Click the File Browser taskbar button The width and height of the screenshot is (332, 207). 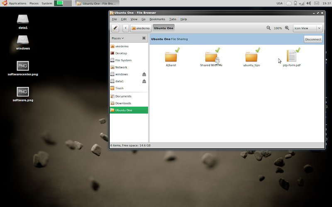point(97,3)
